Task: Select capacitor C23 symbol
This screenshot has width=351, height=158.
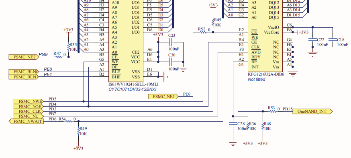Action: 171,42
